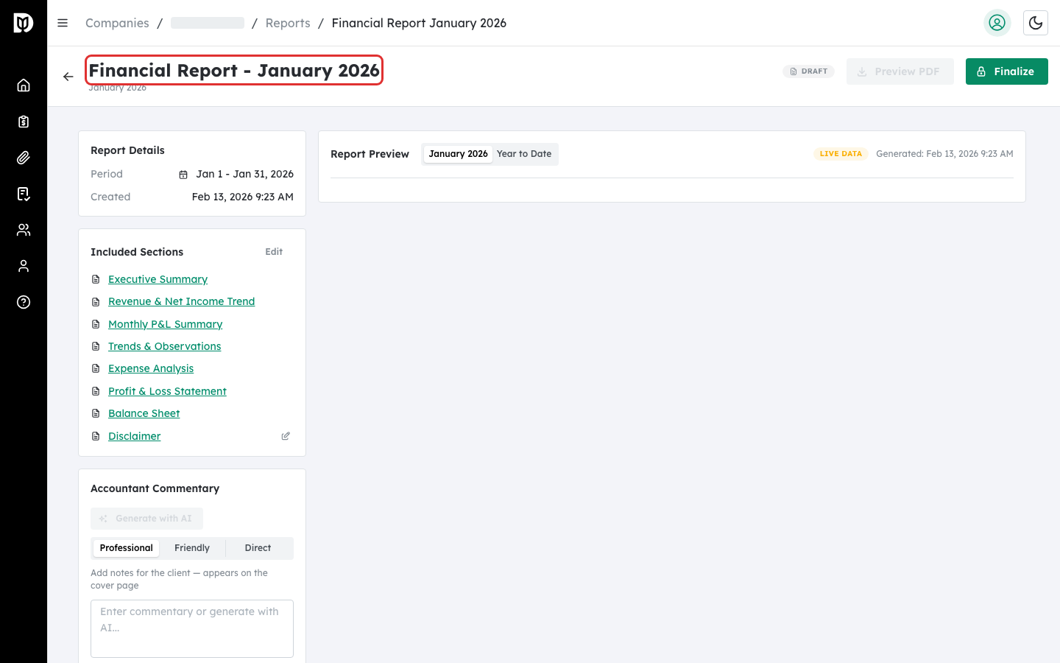Open the paperclip attachments icon in the sidebar

(x=24, y=157)
